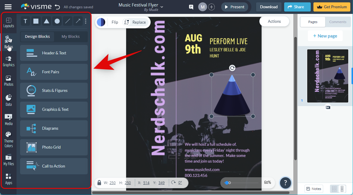Select the Nerdschalk.com vertical text

click(158, 88)
